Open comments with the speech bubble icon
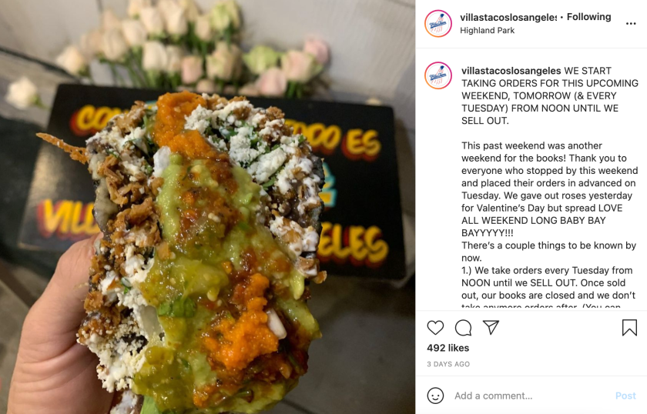The width and height of the screenshot is (647, 414). point(463,328)
